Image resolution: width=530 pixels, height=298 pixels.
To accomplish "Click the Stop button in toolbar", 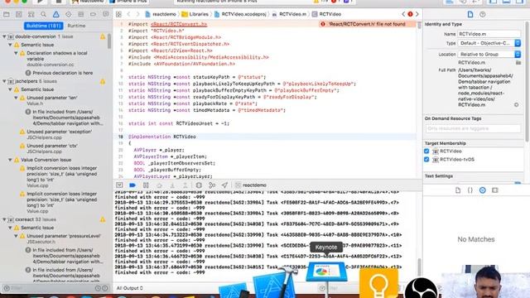I will pyautogui.click(x=58, y=2).
